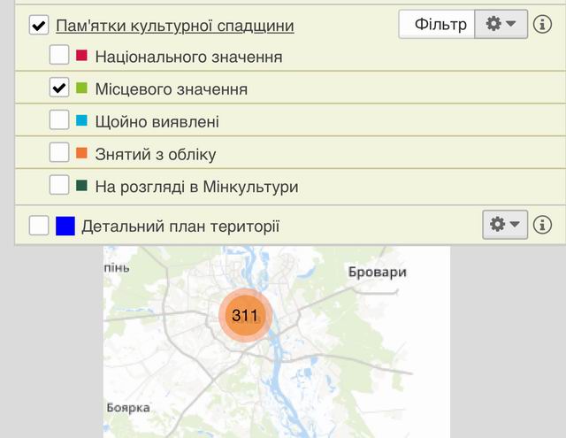Uncheck the Пам'ятки культурної спадщини layer checkbox
The width and height of the screenshot is (566, 438).
(x=39, y=25)
